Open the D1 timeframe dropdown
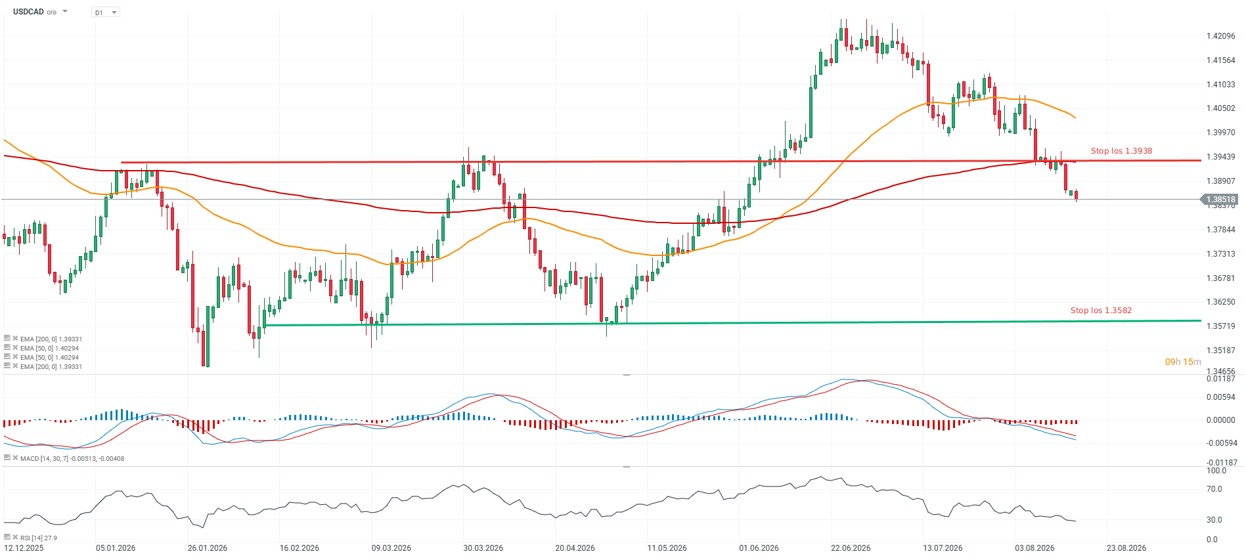Image resolution: width=1246 pixels, height=560 pixels. (106, 12)
